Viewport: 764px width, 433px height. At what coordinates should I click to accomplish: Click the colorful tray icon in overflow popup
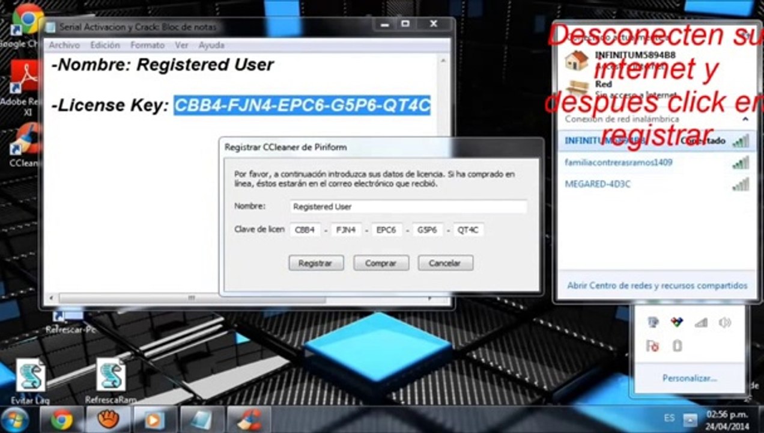tap(677, 322)
